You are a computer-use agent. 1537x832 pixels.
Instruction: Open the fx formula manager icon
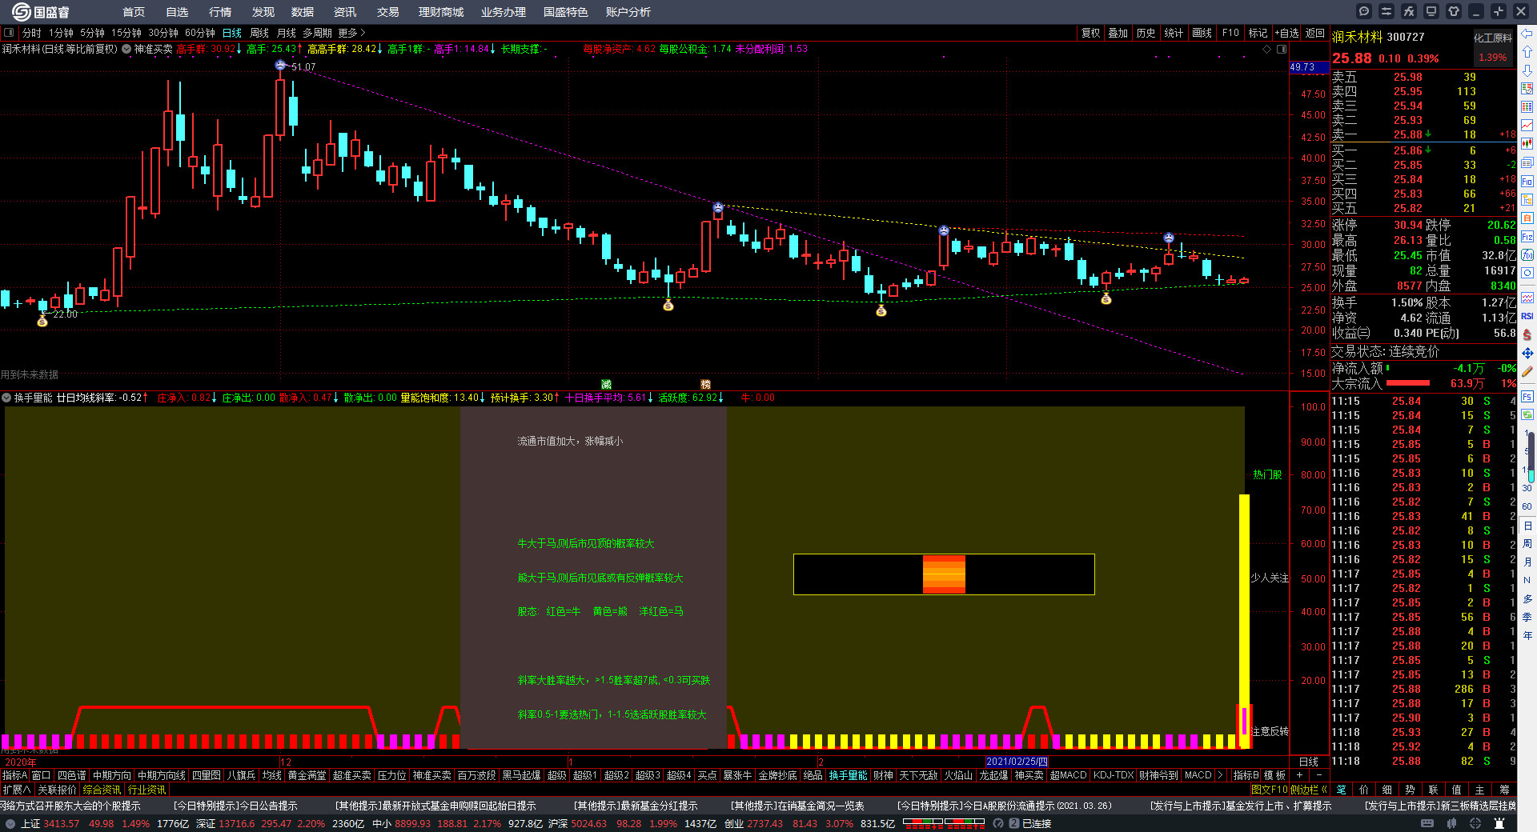(1409, 11)
